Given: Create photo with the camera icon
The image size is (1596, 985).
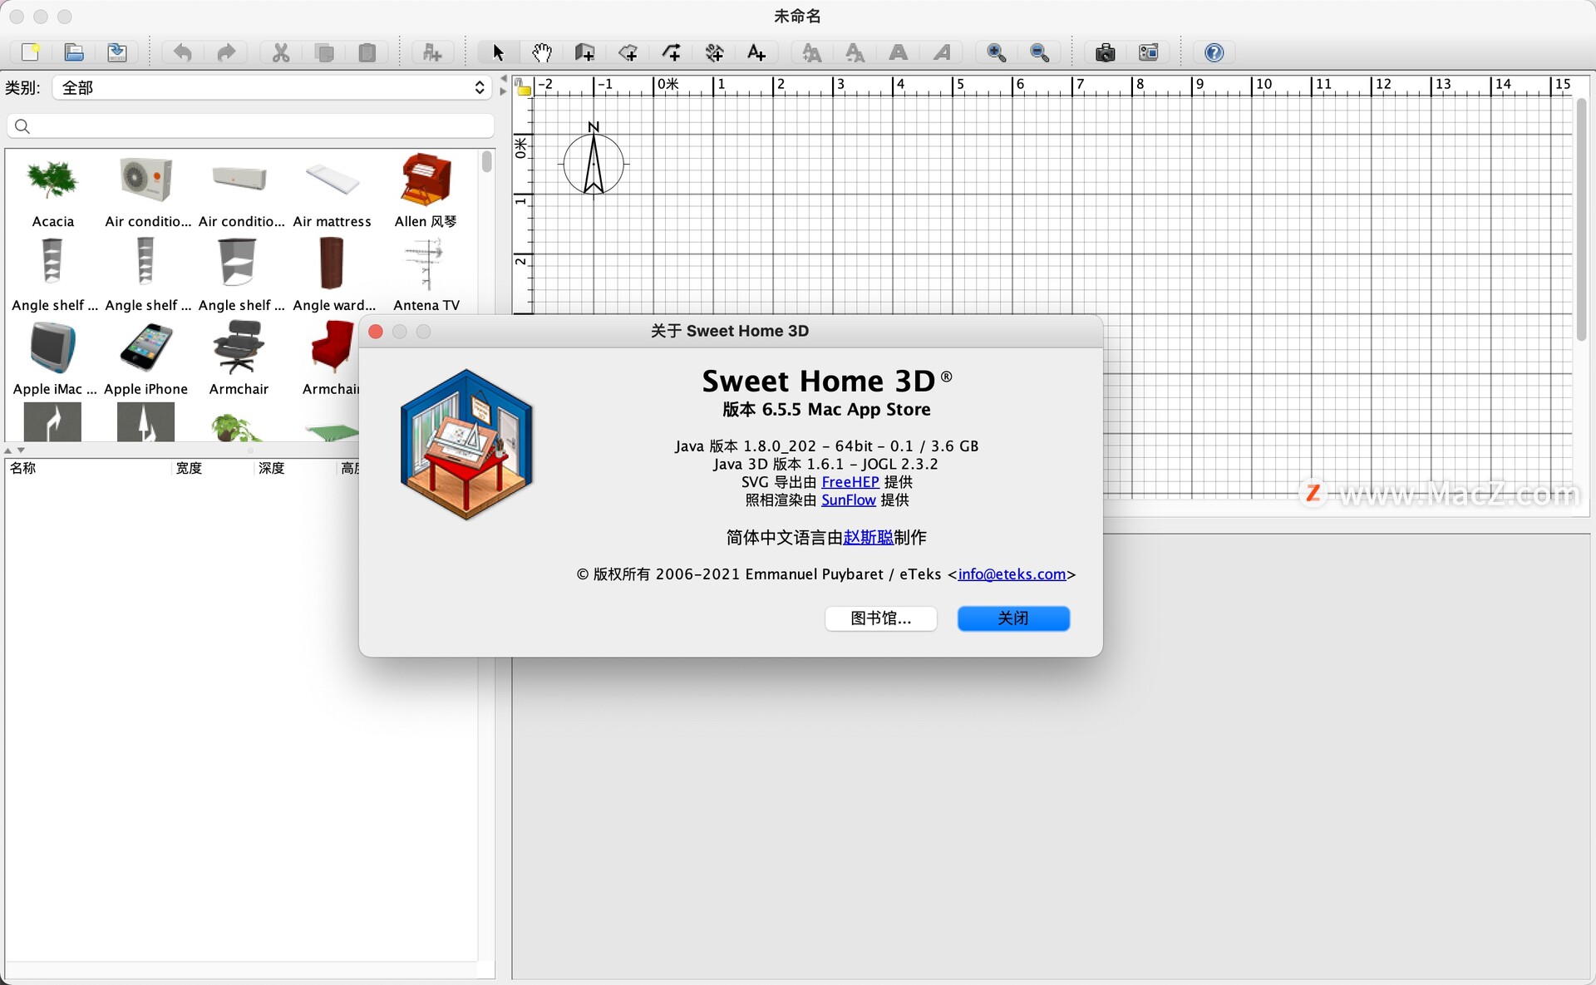Looking at the screenshot, I should pos(1106,52).
